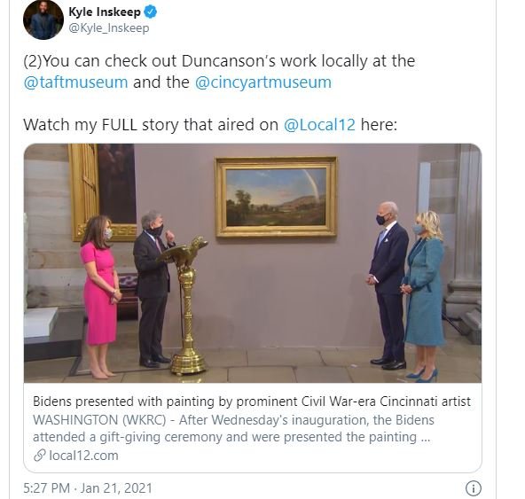Open the tweet info icon
Screen dimensions: 525x499
pyautogui.click(x=473, y=488)
